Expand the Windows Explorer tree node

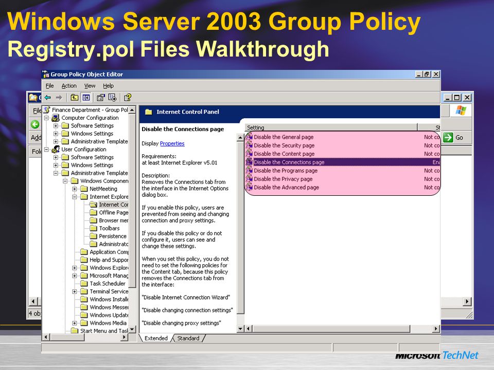click(x=75, y=268)
